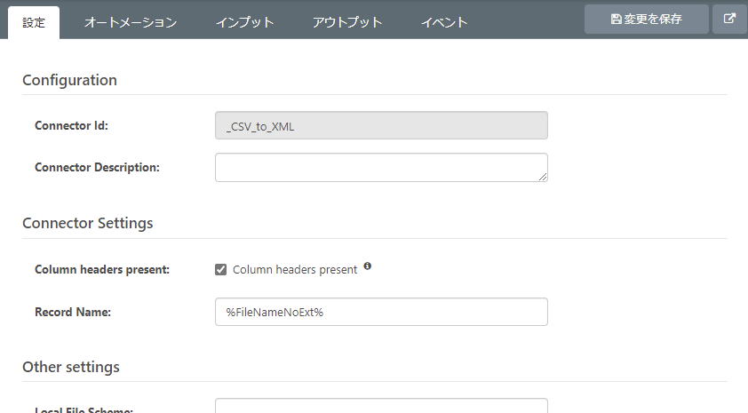The height and width of the screenshot is (413, 748).
Task: Click the Connector Settings section heading
Action: point(87,223)
